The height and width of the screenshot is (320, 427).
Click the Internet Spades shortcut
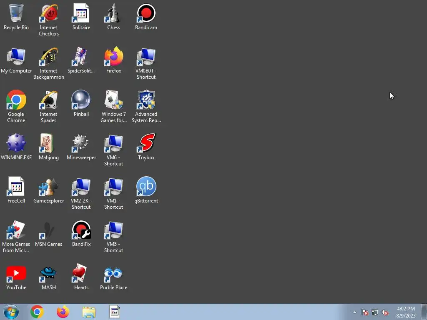pyautogui.click(x=49, y=107)
